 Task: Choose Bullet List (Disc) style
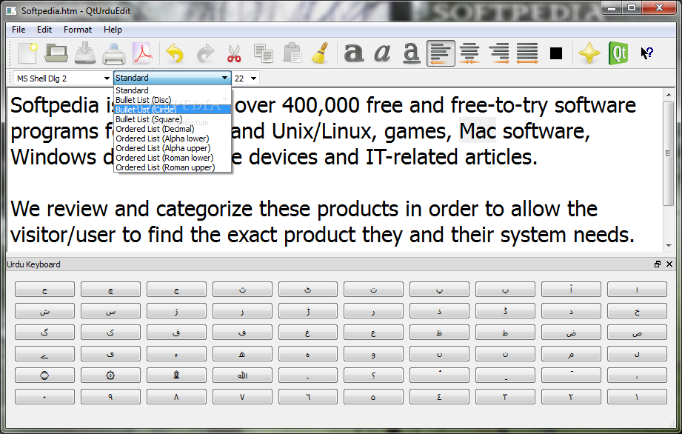coord(173,100)
